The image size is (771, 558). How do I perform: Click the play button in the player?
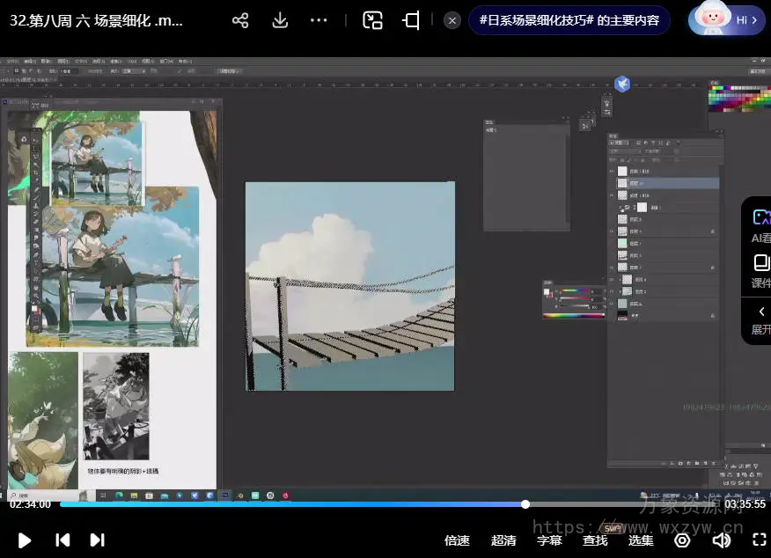point(25,540)
